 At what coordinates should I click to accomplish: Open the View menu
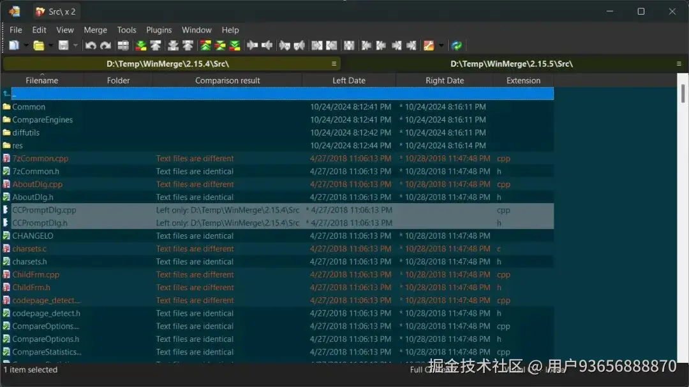65,30
